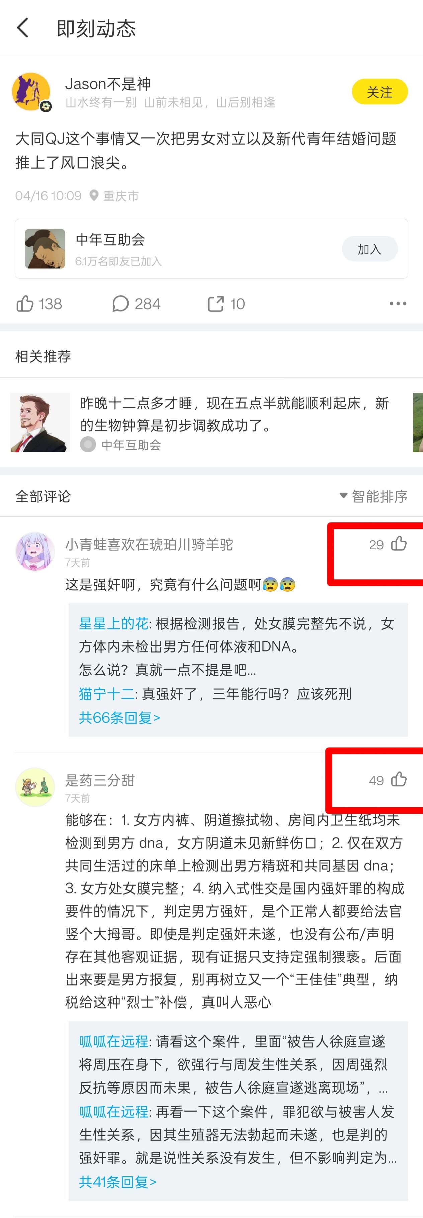Screen dimensions: 423x1218
Task: Follow Jason不是神 with 关注 button
Action: (379, 92)
